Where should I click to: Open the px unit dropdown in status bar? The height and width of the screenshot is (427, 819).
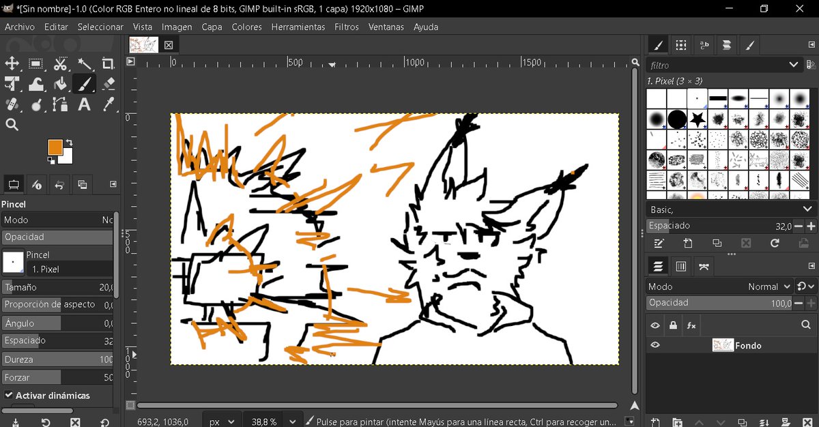223,422
